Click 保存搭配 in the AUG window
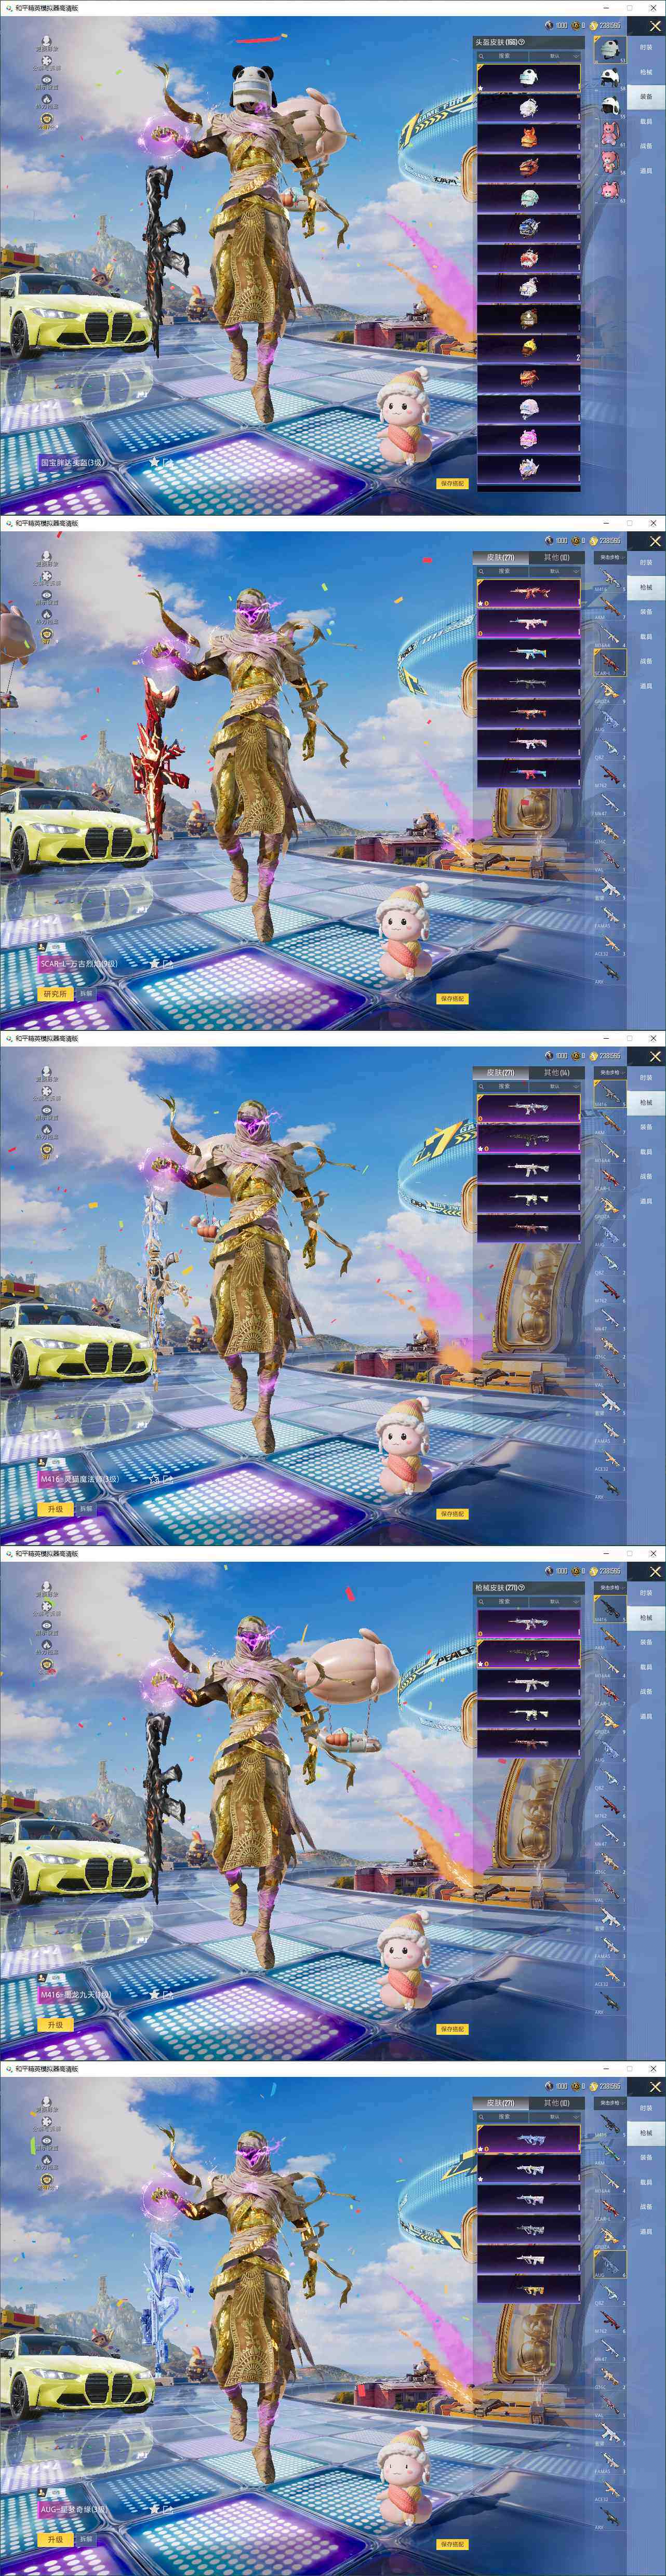 coord(452,2543)
